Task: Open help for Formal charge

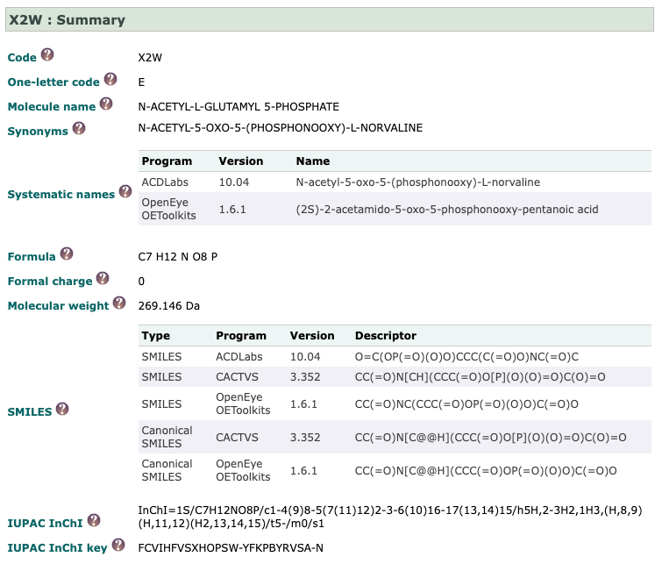Action: (x=103, y=279)
